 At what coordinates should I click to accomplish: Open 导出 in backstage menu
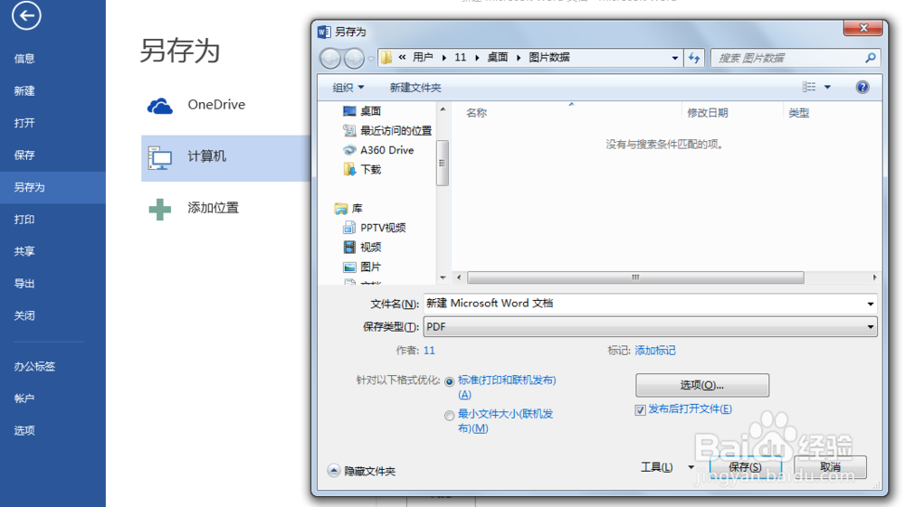pos(24,284)
